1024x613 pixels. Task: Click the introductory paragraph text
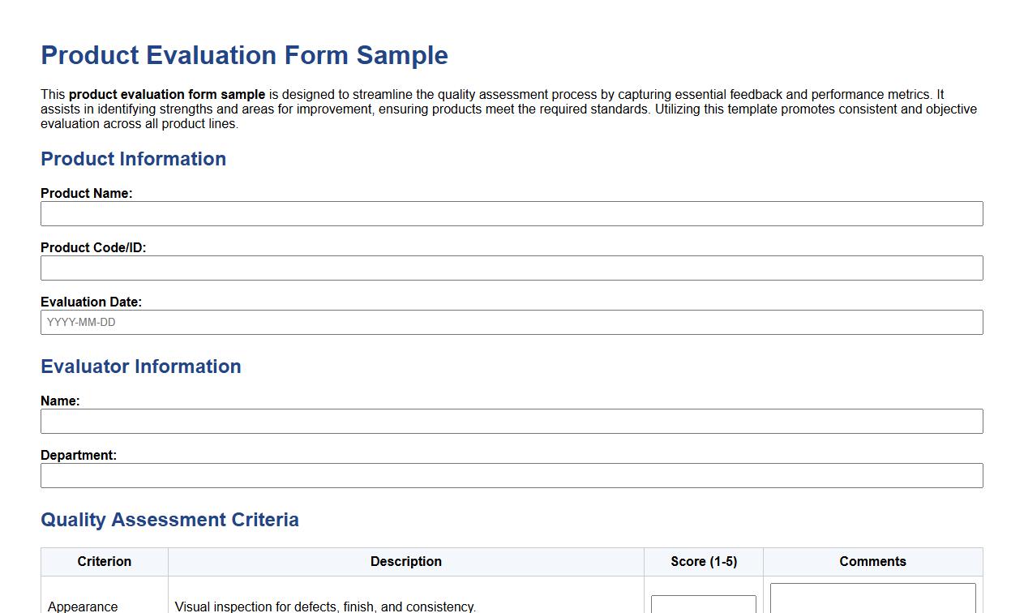tap(486, 109)
